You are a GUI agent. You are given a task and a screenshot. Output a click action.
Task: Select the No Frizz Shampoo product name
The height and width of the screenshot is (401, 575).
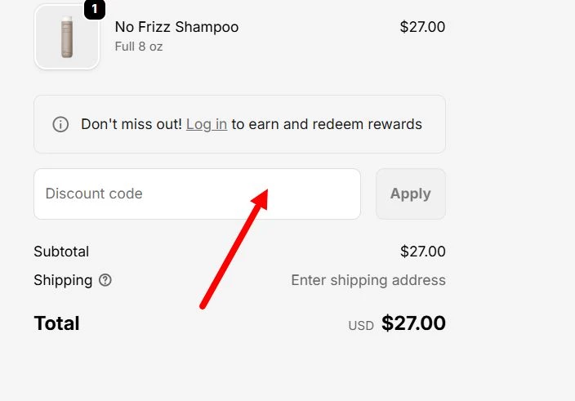[176, 27]
